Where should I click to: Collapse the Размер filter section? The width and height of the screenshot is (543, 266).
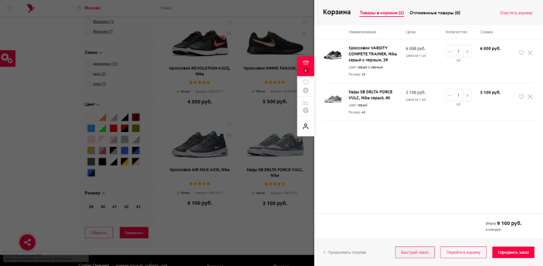[x=94, y=193]
